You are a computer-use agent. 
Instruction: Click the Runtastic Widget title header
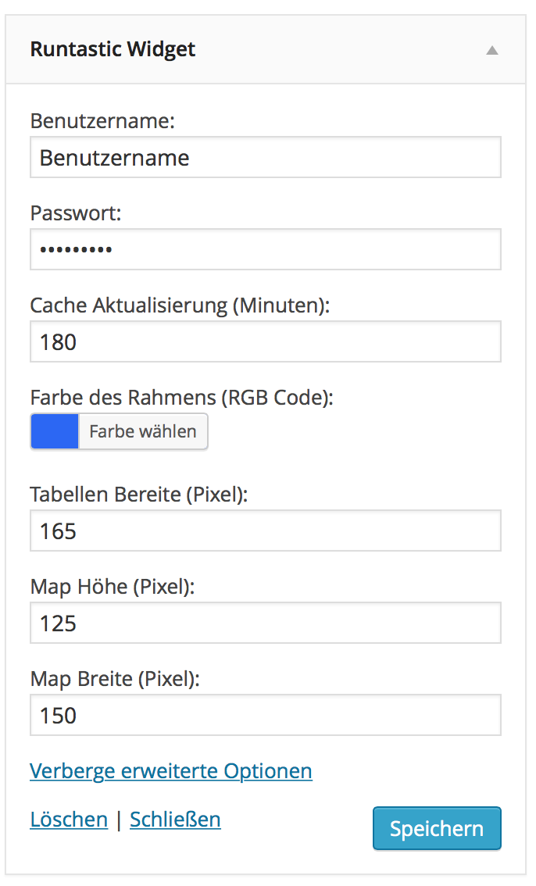coord(113,49)
